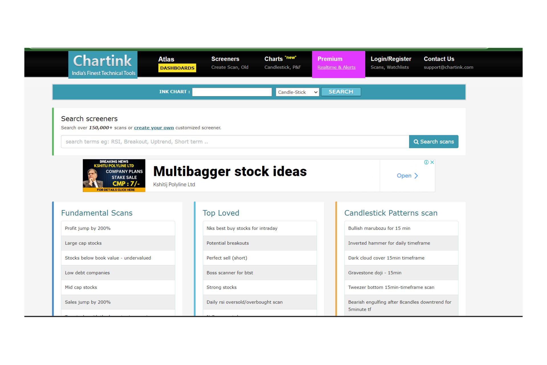Open the Candle-Stick chart type dropdown
The image size is (547, 365).
pyautogui.click(x=297, y=92)
